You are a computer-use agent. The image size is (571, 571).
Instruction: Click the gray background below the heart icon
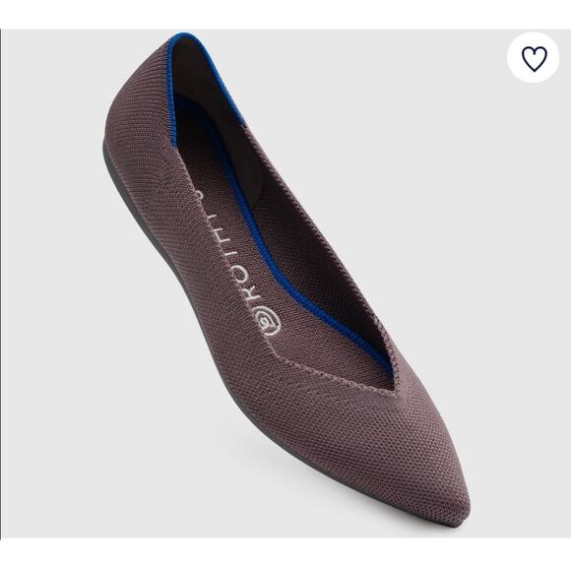click(534, 146)
